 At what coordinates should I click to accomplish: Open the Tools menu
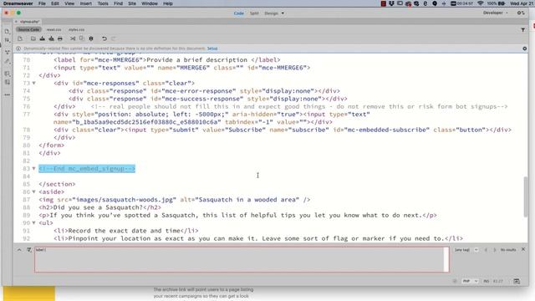tap(103, 3)
